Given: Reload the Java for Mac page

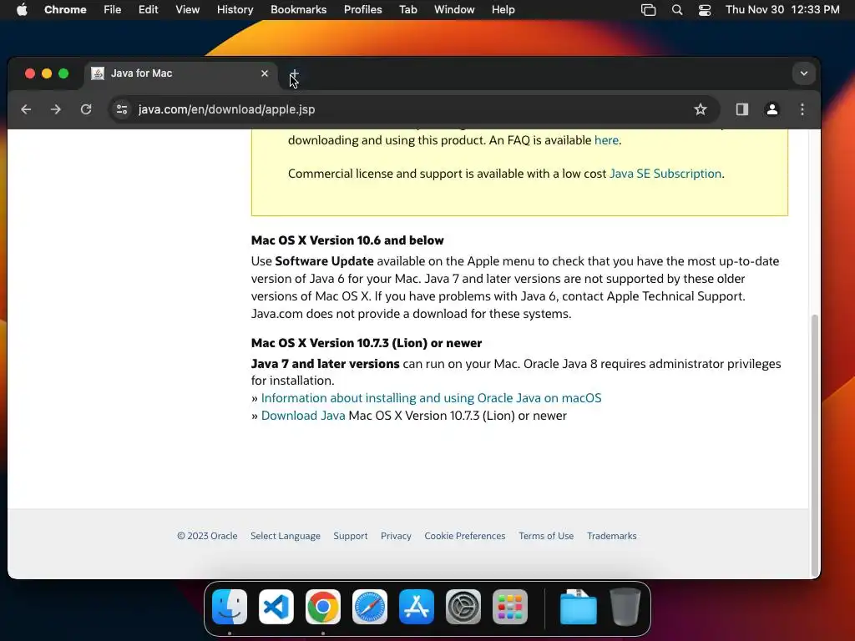Looking at the screenshot, I should pyautogui.click(x=86, y=109).
